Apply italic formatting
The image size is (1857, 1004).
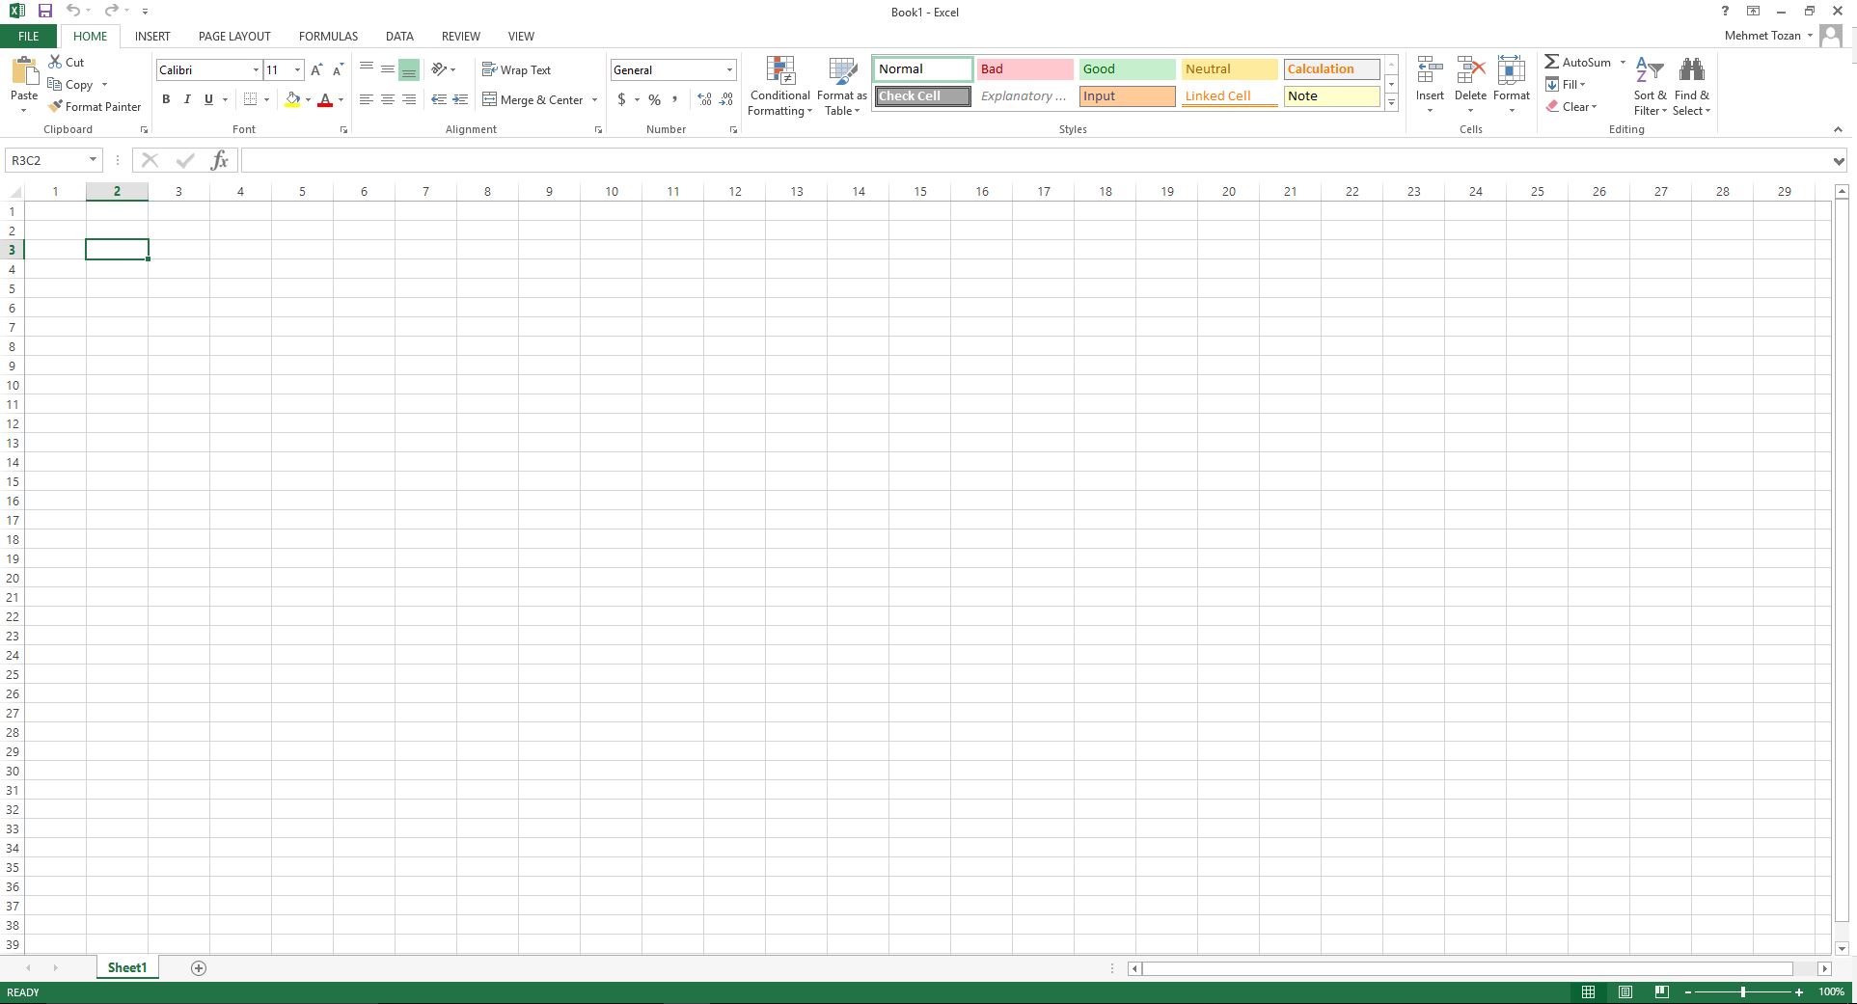(x=187, y=99)
